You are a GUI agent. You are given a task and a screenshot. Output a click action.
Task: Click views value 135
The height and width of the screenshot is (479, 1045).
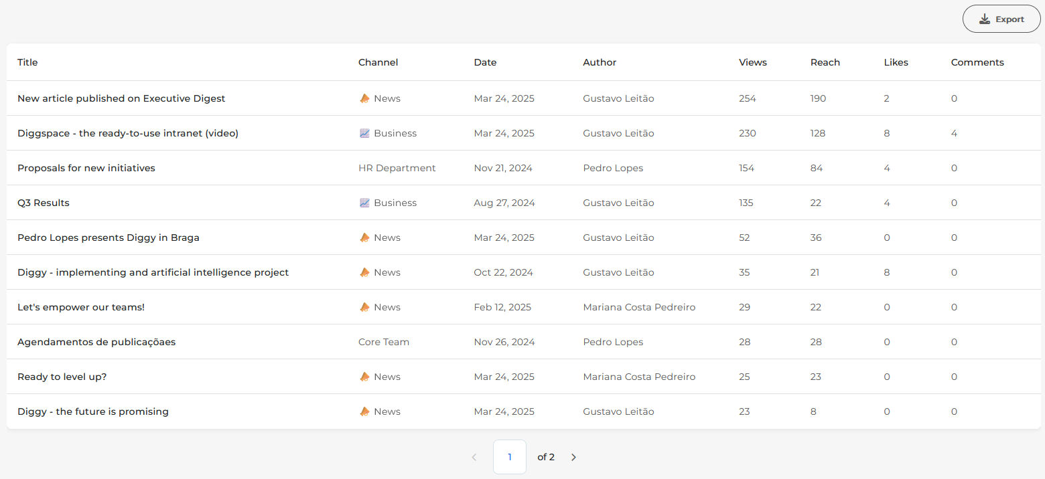tap(746, 203)
